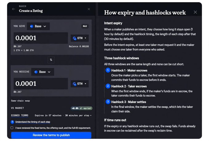Edit the You Receive amount field

[x=41, y=84]
